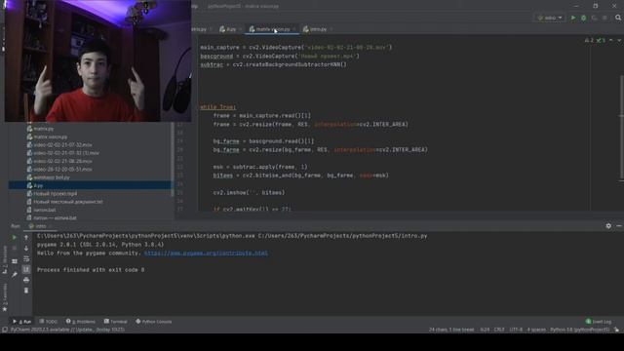Select matrix.py in the project tree

[x=43, y=129]
